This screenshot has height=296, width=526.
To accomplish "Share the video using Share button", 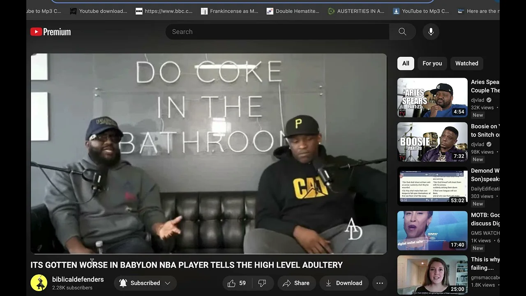I will (x=296, y=283).
